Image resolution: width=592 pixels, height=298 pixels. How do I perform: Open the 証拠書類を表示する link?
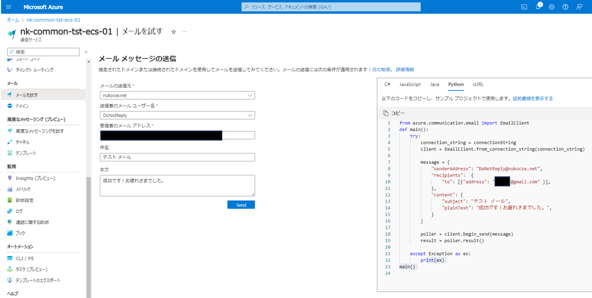(533, 99)
